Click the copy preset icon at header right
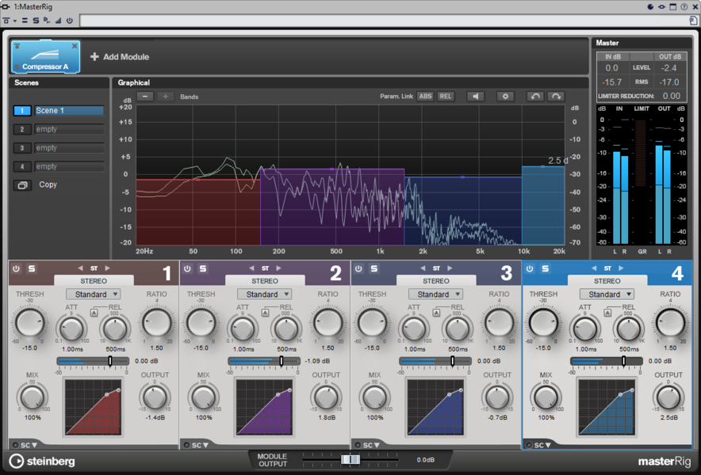Viewport: 701px width, 475px height. click(x=693, y=21)
